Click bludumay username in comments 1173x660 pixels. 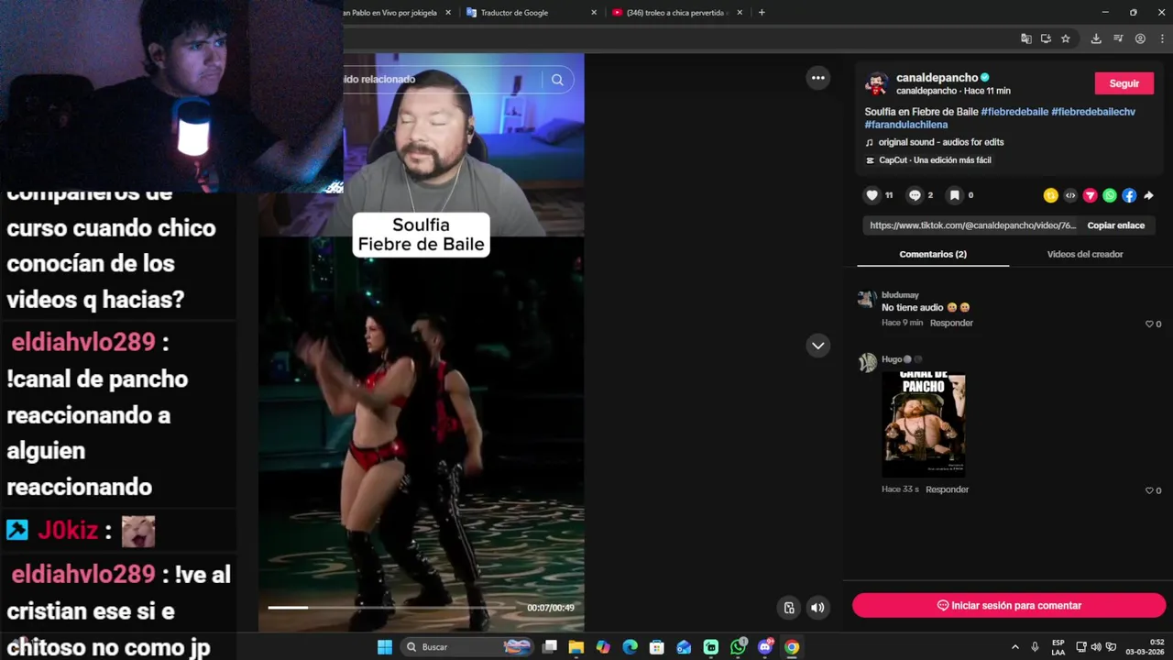pyautogui.click(x=900, y=295)
